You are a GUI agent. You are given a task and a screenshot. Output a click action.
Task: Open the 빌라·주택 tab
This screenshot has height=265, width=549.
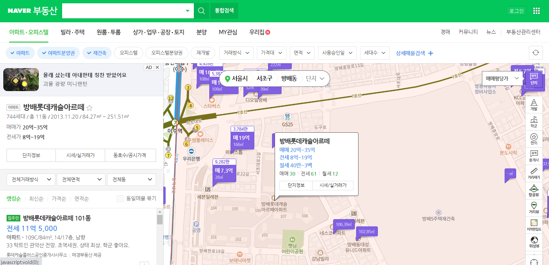(73, 32)
